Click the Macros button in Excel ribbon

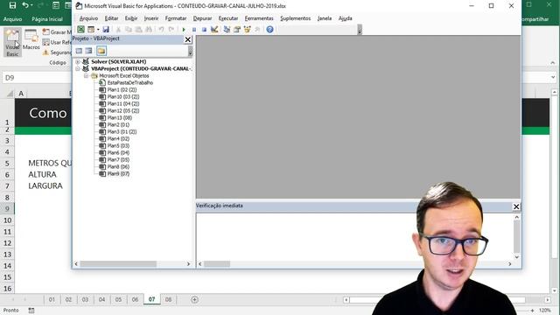pos(31,40)
